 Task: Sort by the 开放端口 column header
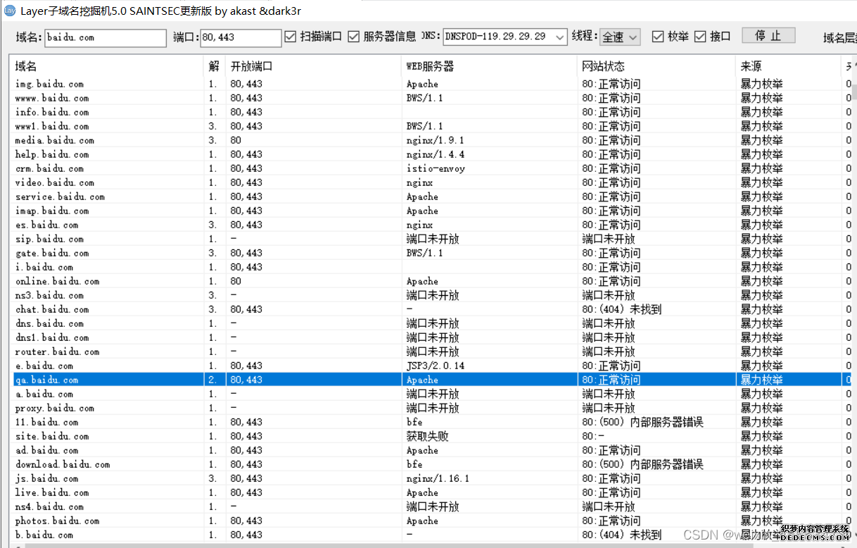pyautogui.click(x=313, y=66)
